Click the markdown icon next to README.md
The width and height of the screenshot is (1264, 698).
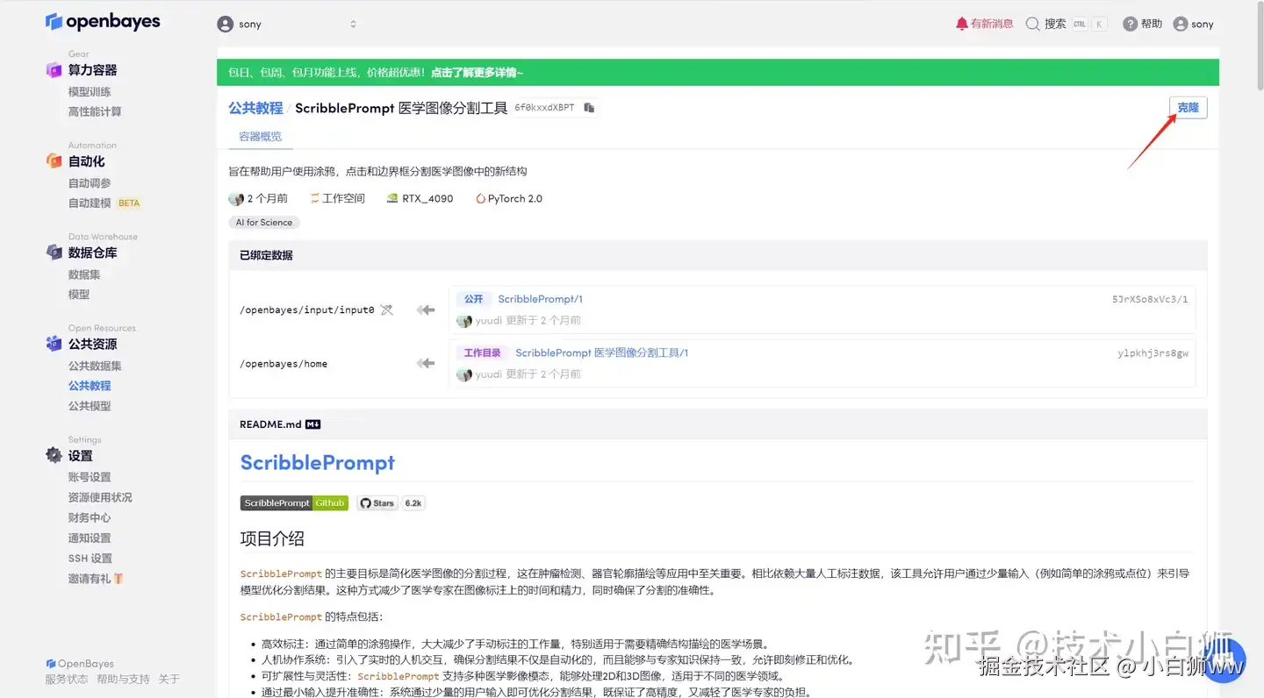(x=313, y=424)
